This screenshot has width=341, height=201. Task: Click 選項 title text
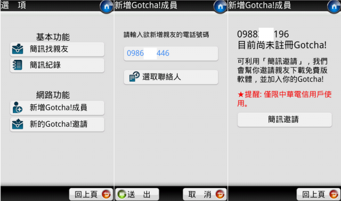13,5
